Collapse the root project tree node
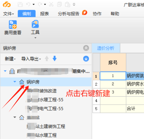The image size is (144, 139). pos(5,71)
